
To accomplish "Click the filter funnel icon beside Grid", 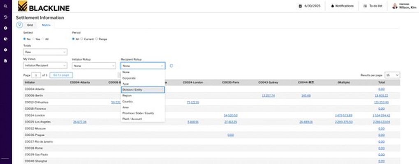I will (x=19, y=25).
